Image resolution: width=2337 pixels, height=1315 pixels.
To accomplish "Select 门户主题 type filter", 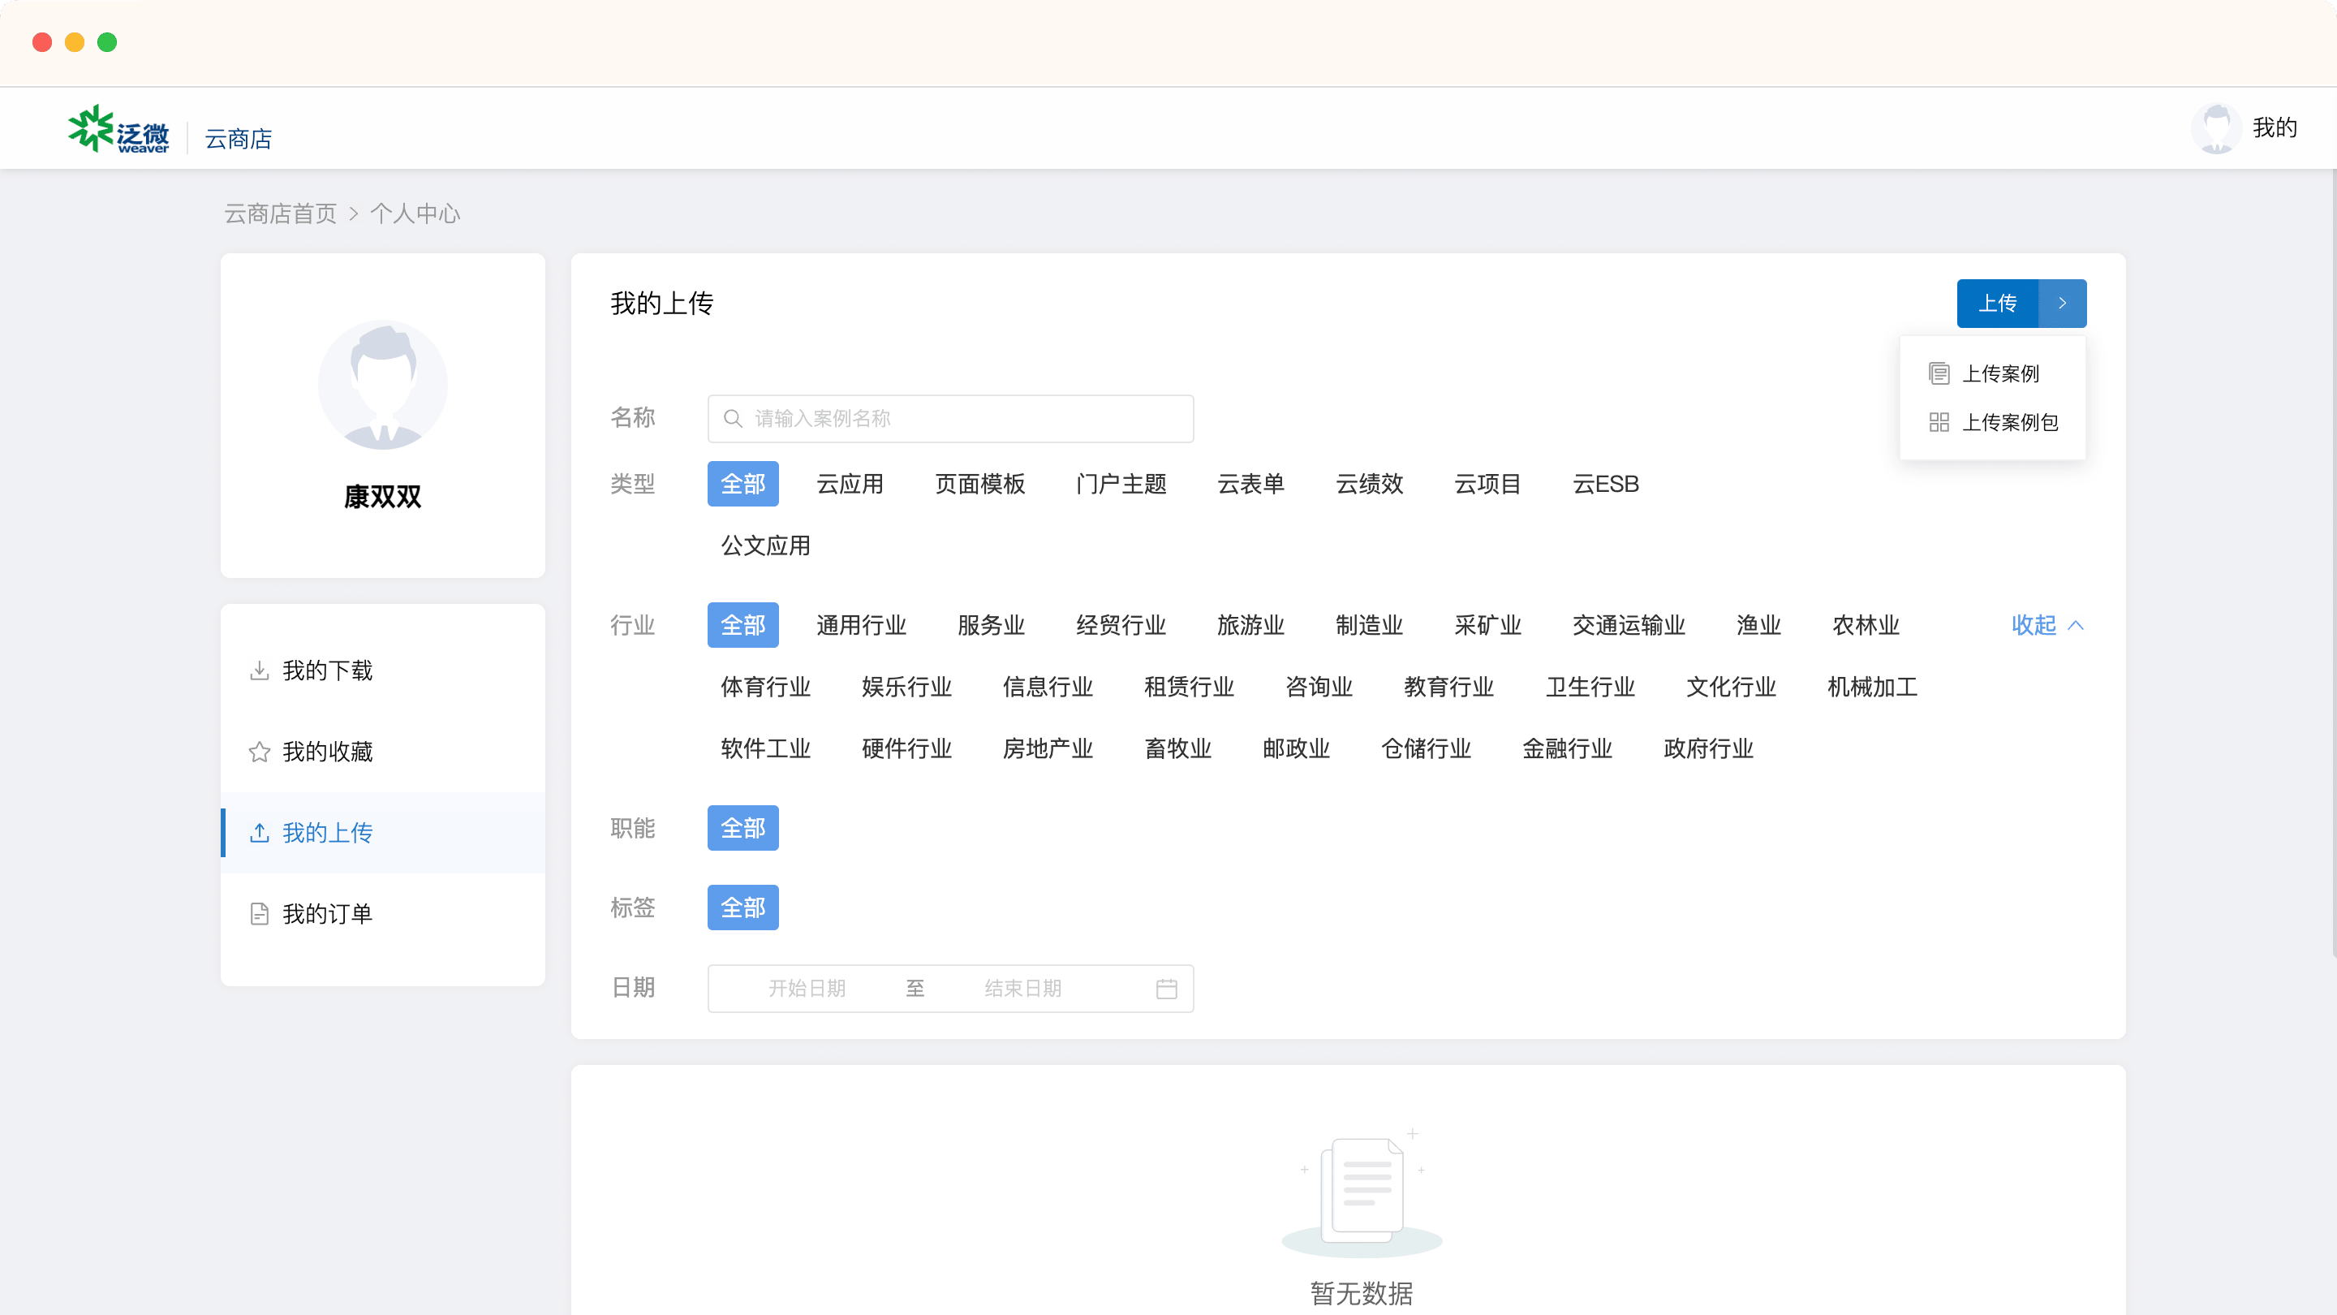I will tap(1121, 484).
